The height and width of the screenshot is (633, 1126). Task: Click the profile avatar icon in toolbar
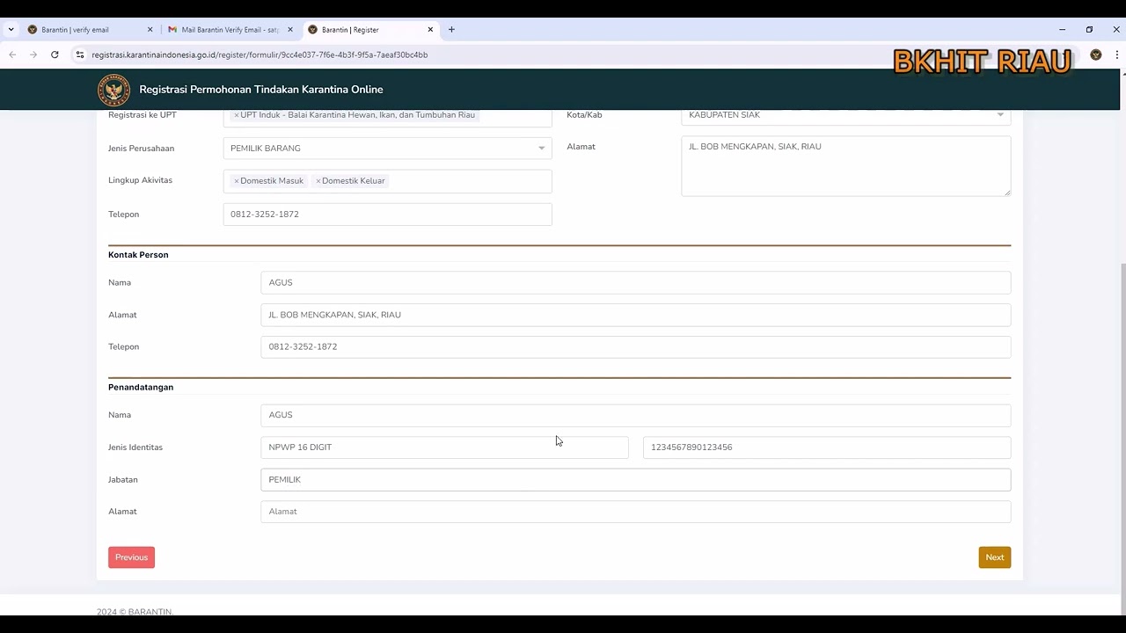pyautogui.click(x=1096, y=55)
